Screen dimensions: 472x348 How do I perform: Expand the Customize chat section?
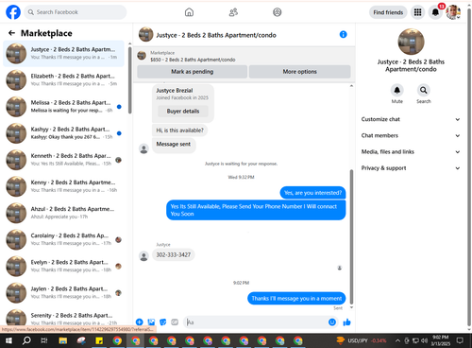click(x=411, y=119)
